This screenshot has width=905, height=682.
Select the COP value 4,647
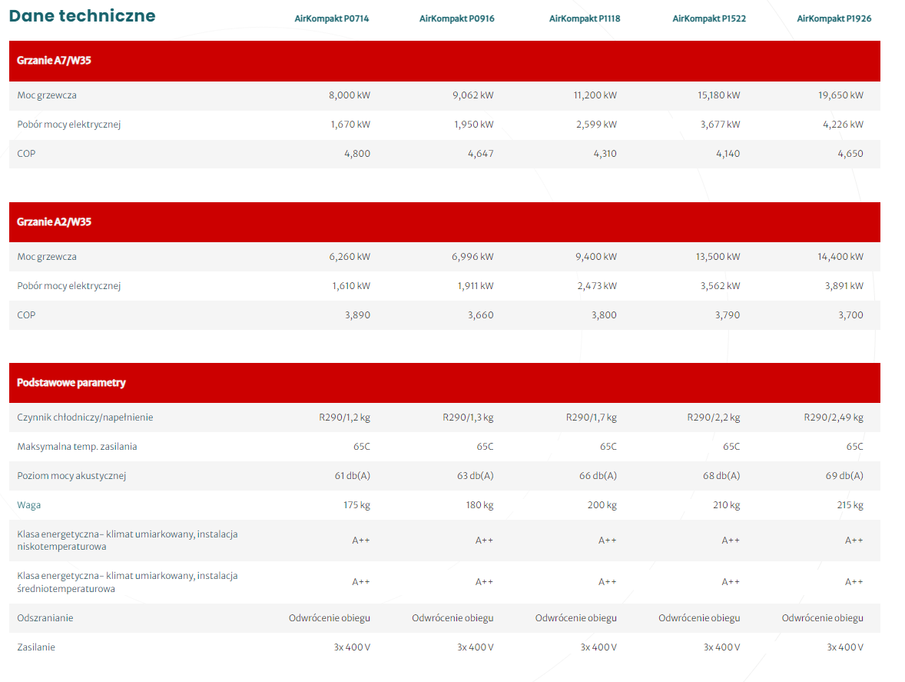(x=480, y=154)
